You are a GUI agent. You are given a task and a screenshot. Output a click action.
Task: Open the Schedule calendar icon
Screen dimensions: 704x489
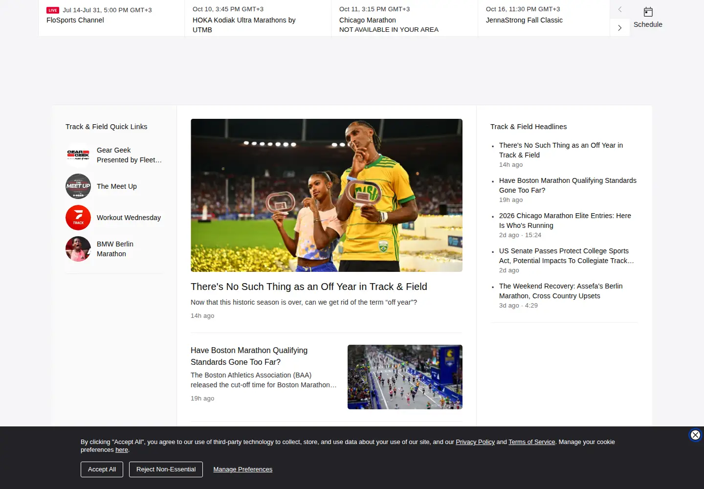(648, 12)
